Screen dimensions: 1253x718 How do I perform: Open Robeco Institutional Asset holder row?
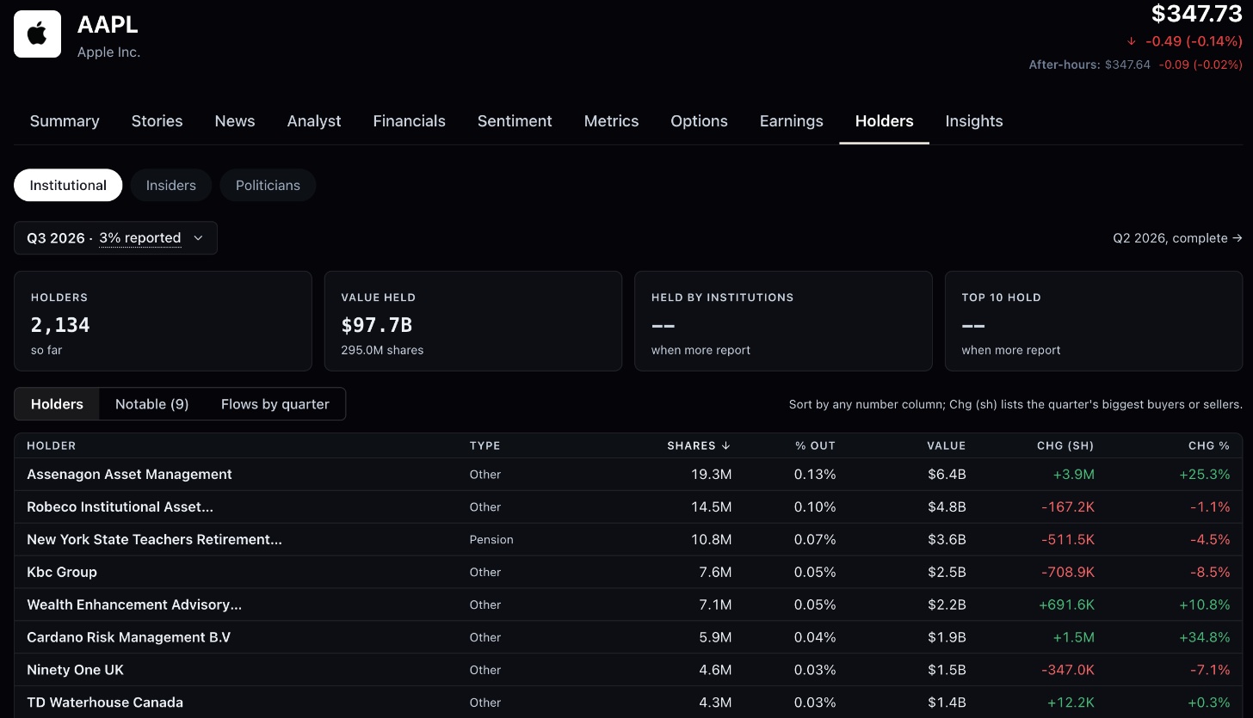(x=628, y=507)
